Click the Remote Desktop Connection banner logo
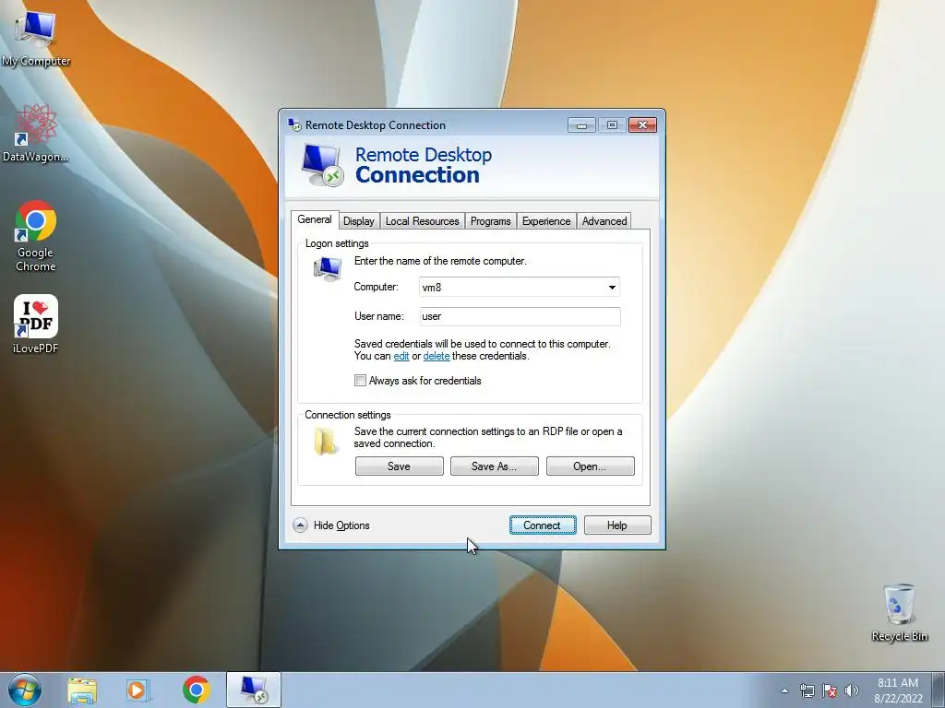 pos(322,165)
